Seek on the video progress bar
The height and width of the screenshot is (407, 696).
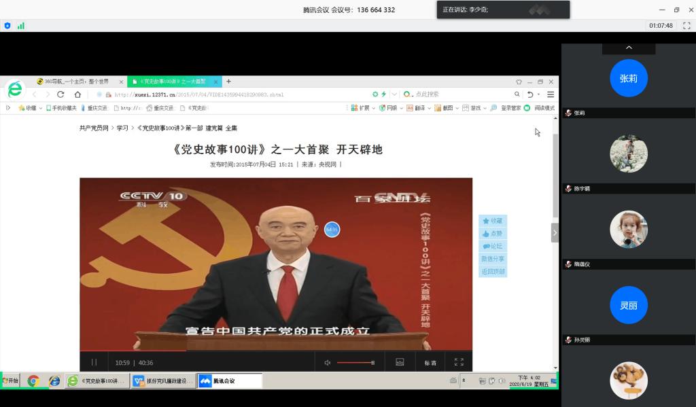pyautogui.click(x=276, y=351)
